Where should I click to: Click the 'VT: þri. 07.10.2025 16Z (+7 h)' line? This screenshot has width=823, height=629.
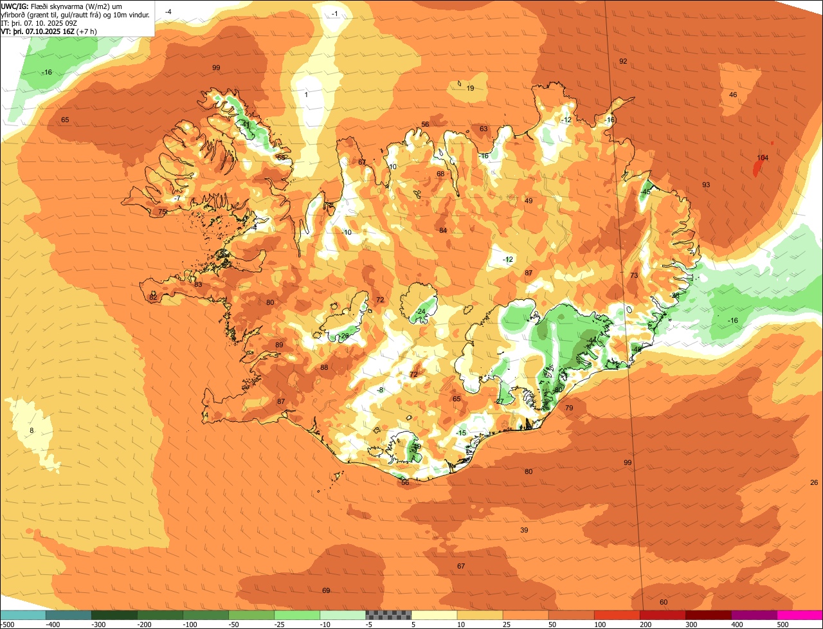pyautogui.click(x=49, y=32)
